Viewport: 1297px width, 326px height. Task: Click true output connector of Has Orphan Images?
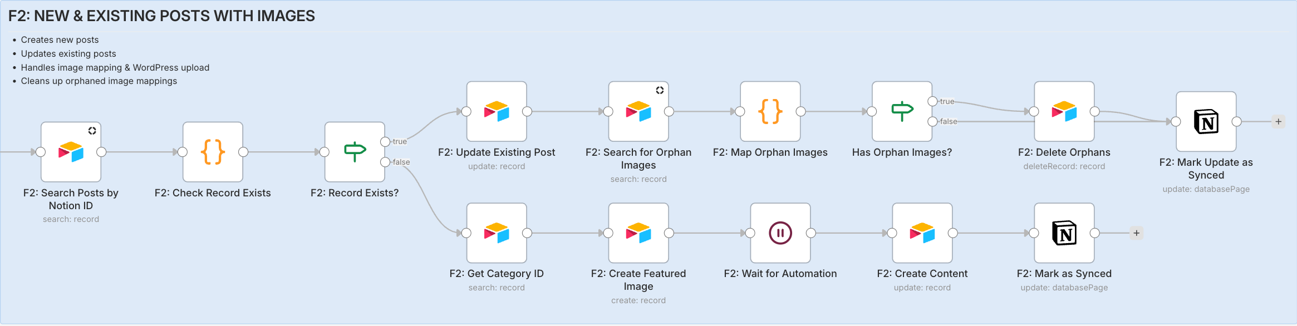pos(932,101)
